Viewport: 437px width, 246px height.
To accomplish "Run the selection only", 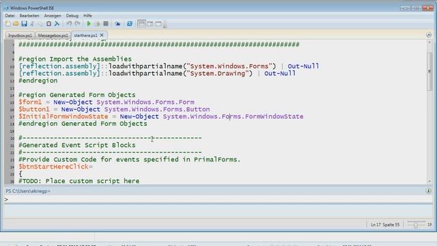I will [97, 24].
